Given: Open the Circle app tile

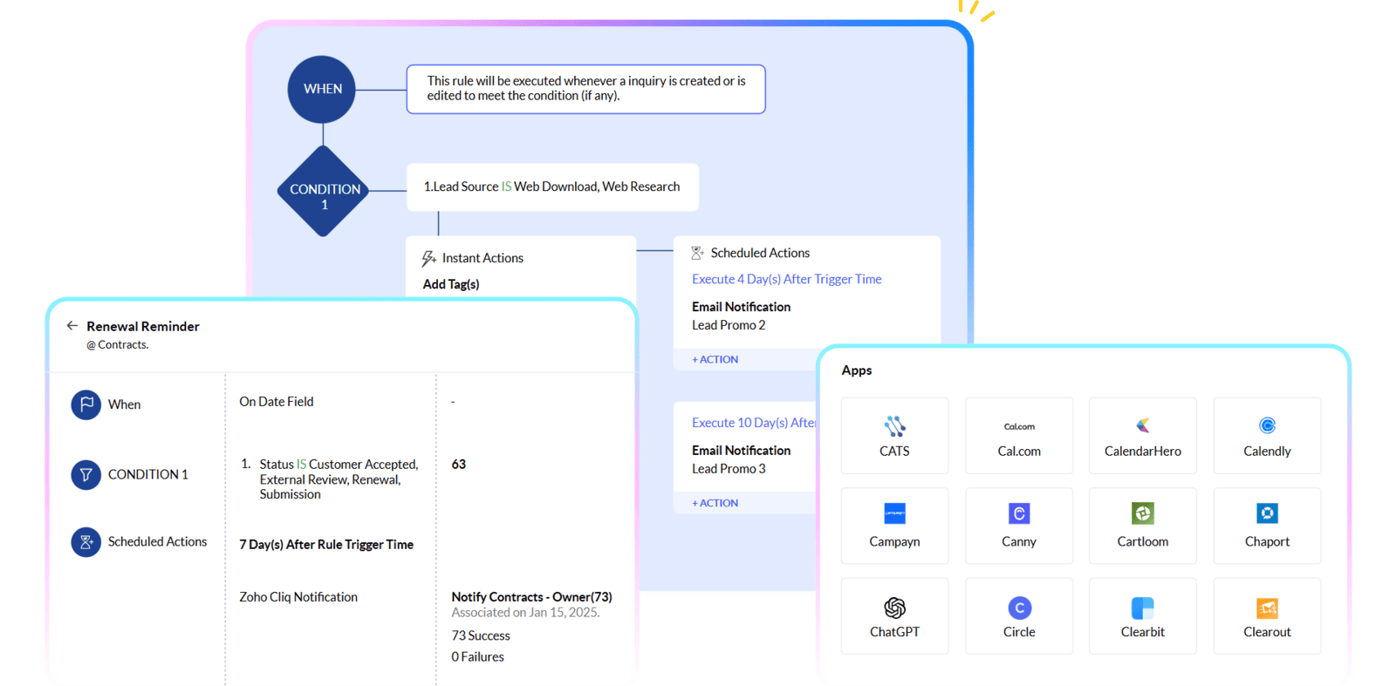Looking at the screenshot, I should coord(1018,616).
